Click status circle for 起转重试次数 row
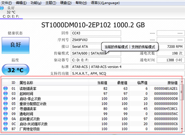Viewport: 185px width, 135px height. [x=5, y=119]
